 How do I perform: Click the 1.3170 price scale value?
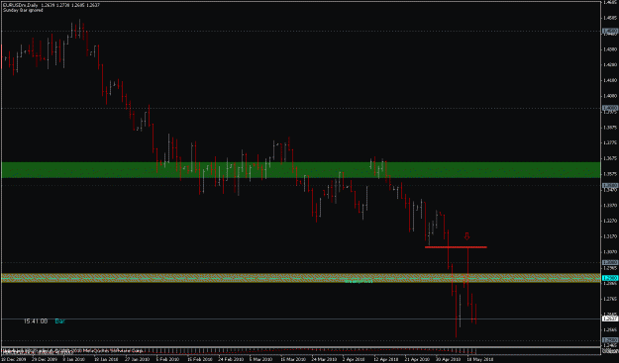[610, 236]
